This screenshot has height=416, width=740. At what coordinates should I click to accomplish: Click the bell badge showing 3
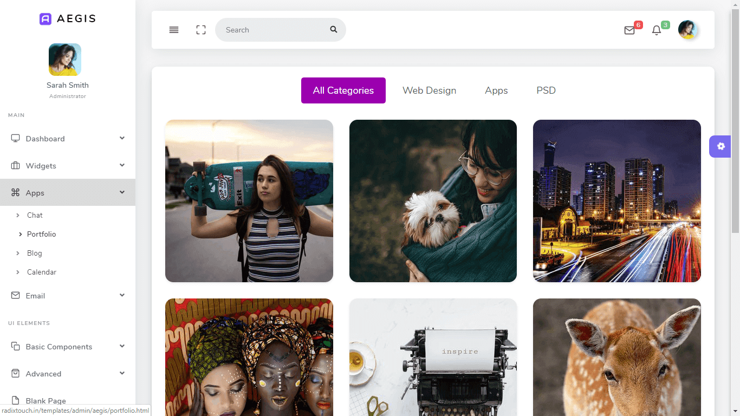(x=665, y=25)
